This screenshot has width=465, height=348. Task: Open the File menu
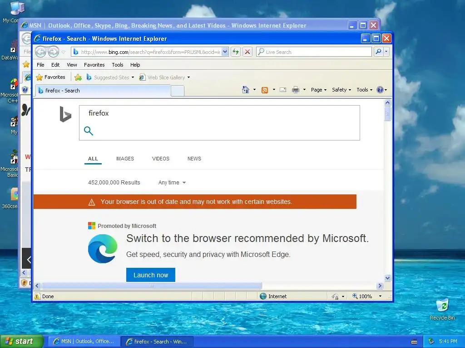click(x=40, y=65)
